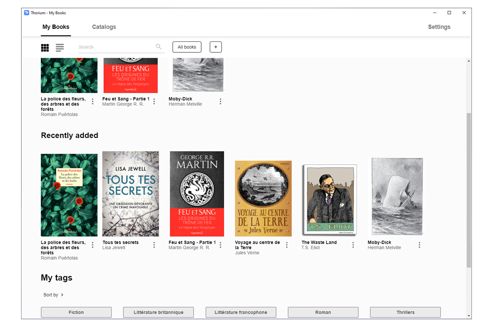Open top-row Feu et Sang cover
This screenshot has width=493, height=327.
click(x=131, y=75)
